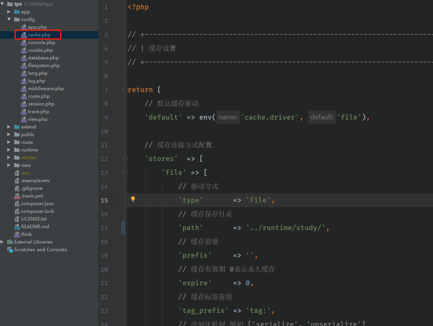This screenshot has width=433, height=326.
Task: Click the think PHP file icon
Action: [x=17, y=234]
